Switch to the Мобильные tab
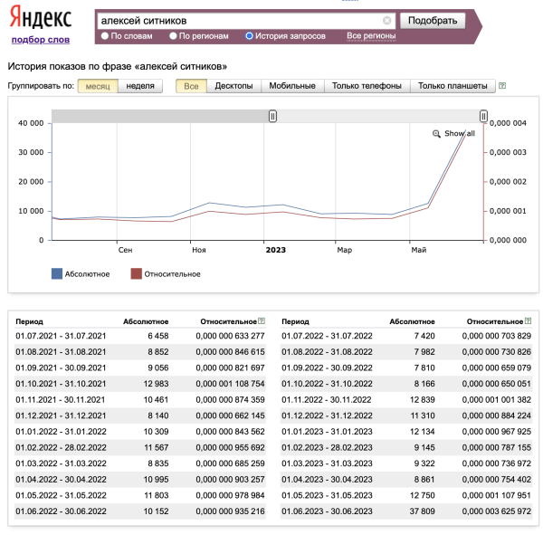 [x=292, y=86]
